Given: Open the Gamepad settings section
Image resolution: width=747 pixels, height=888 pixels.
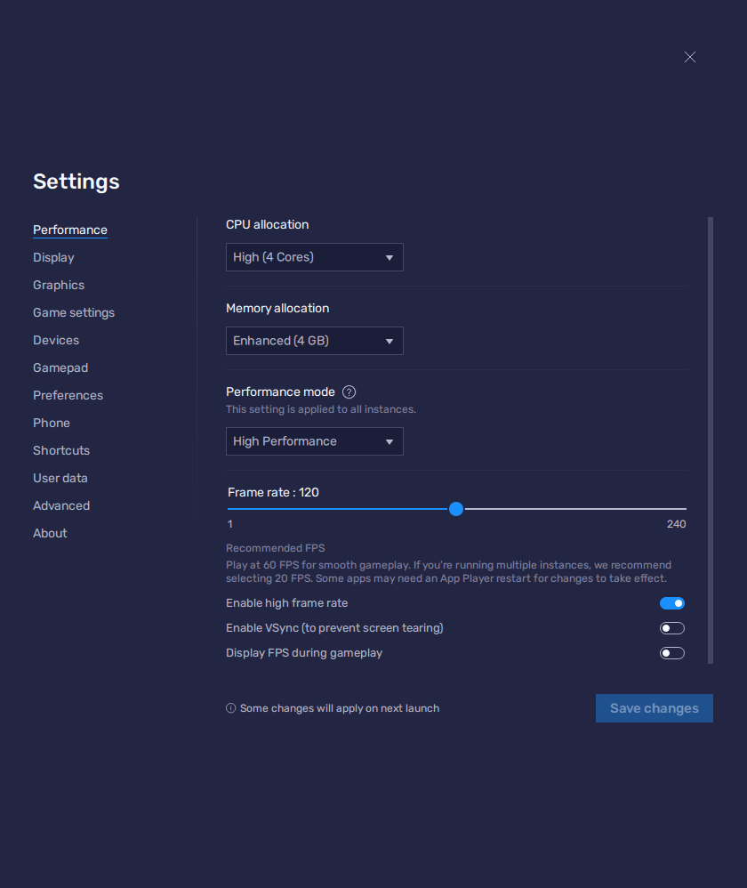Looking at the screenshot, I should [60, 367].
